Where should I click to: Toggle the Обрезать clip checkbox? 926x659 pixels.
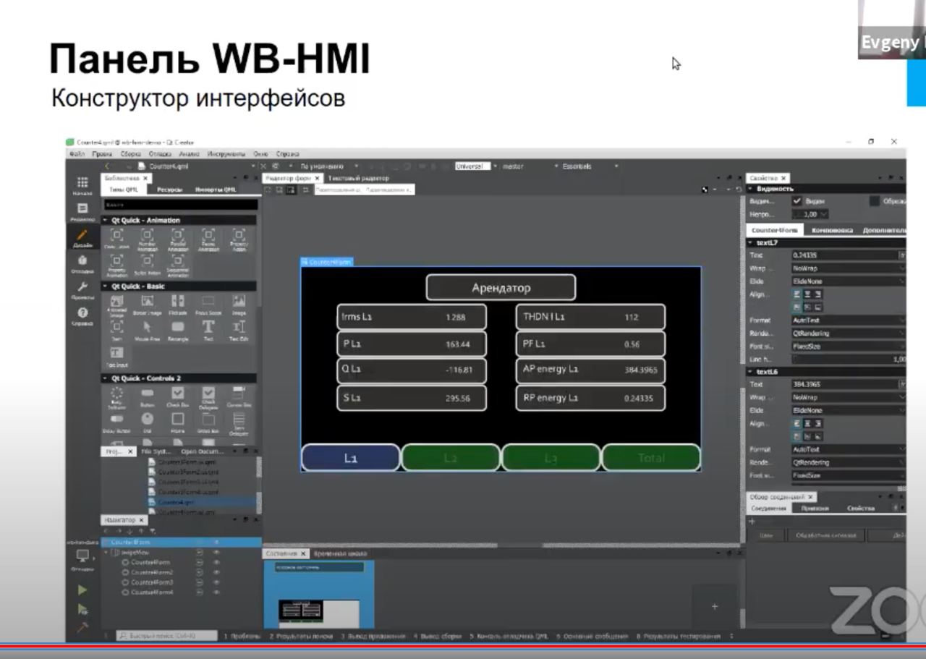(x=875, y=201)
